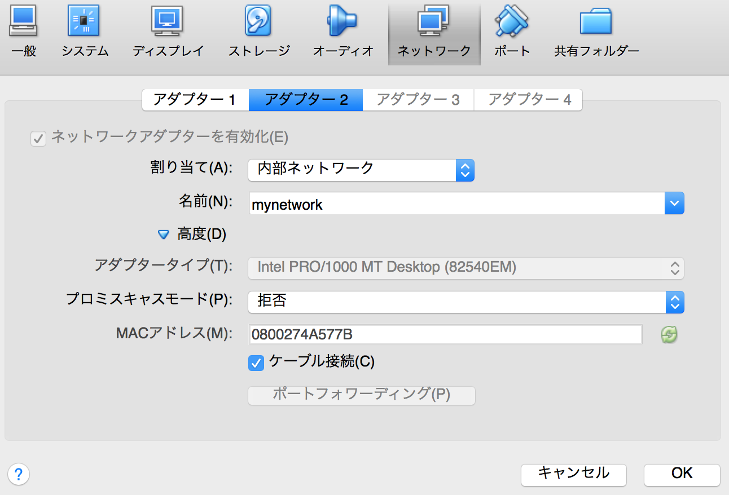Switch to the アダプター 1 tab
This screenshot has width=729, height=495.
point(195,100)
